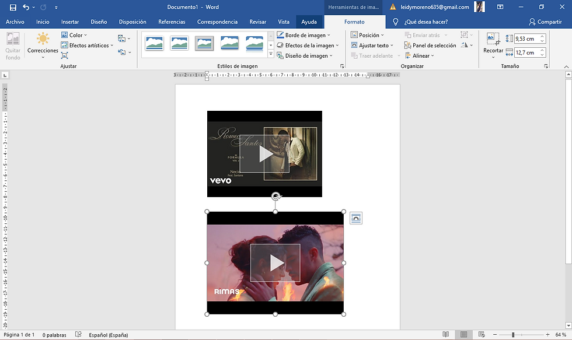Switch to the Revisar tab
572x340 pixels.
(258, 22)
